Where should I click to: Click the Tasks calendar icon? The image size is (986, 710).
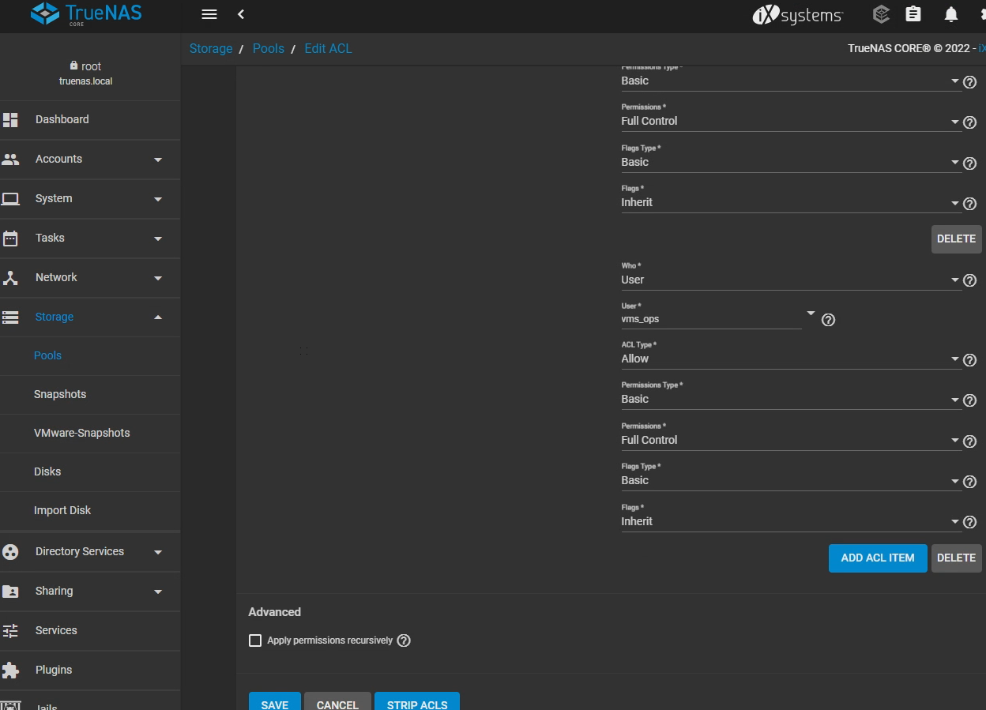[x=10, y=239]
